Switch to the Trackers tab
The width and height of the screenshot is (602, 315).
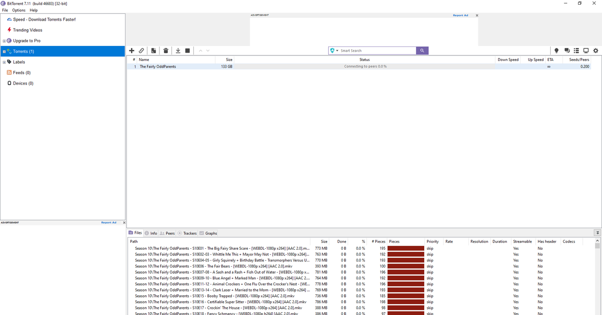pos(187,233)
